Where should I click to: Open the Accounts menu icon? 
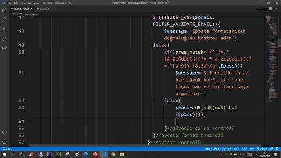4,132
